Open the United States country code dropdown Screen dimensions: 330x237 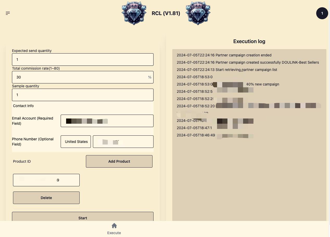76,142
